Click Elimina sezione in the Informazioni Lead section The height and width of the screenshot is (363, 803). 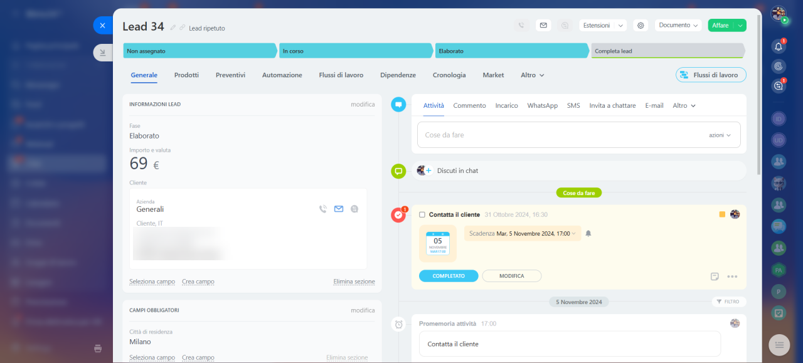354,281
